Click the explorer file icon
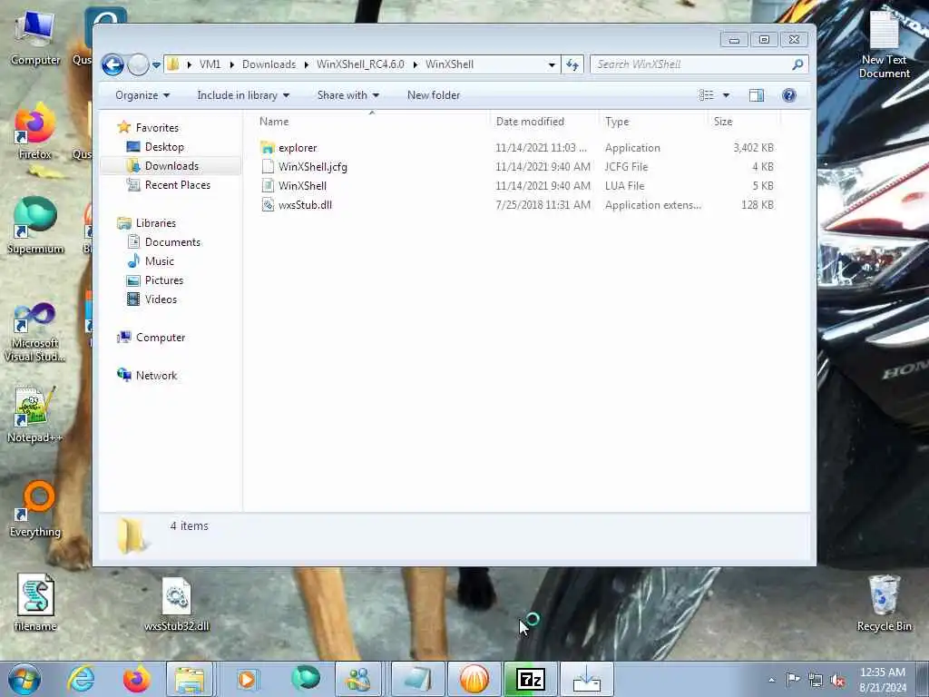Viewport: 929px width, 697px height. 268,148
